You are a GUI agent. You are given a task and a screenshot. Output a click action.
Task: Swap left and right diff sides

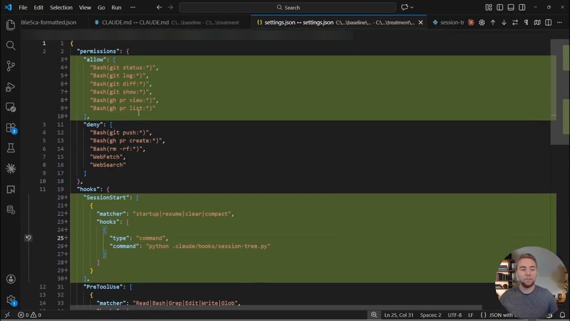tap(515, 22)
